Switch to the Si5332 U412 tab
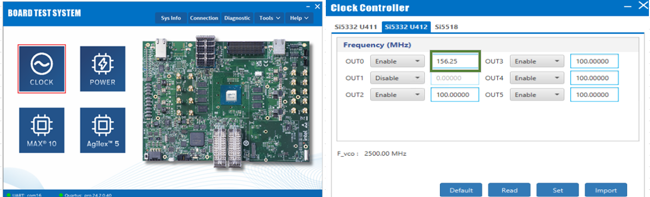This screenshot has height=197, width=650. click(x=406, y=27)
